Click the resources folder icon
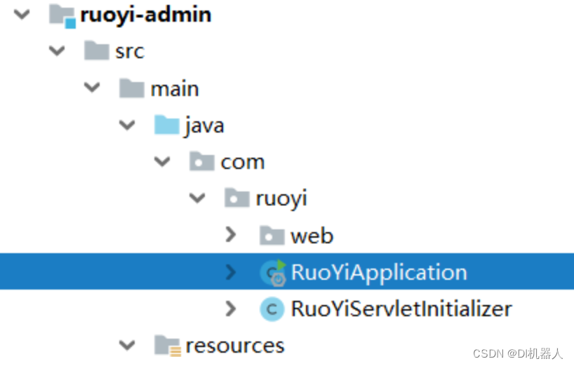Viewport: 574px width, 366px height. click(x=168, y=346)
